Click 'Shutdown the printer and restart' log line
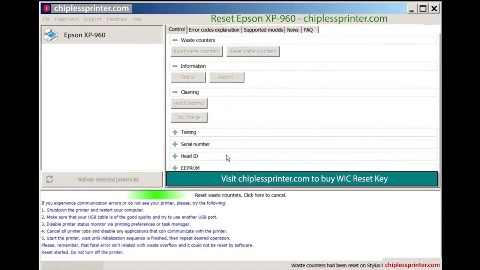Image resolution: width=480 pixels, height=270 pixels. (93, 210)
